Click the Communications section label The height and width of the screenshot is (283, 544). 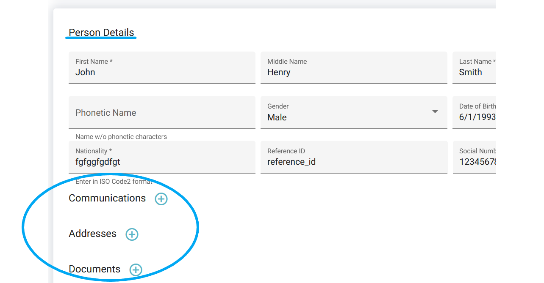[107, 198]
